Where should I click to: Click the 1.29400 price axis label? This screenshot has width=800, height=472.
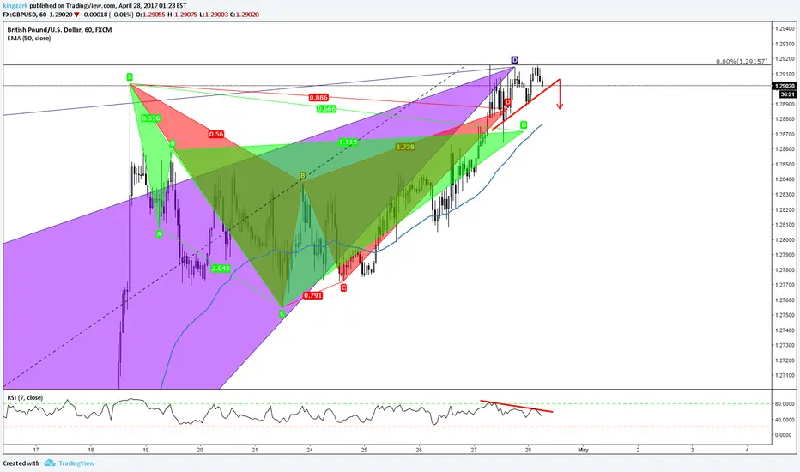click(x=785, y=29)
